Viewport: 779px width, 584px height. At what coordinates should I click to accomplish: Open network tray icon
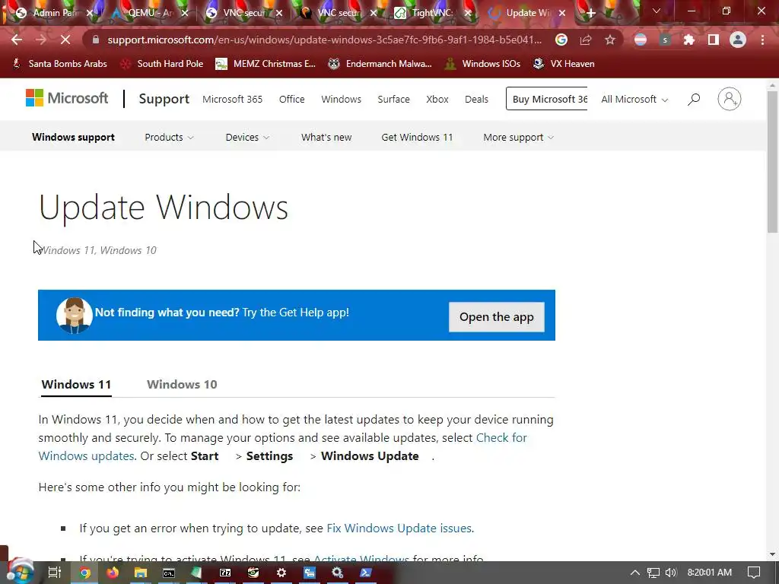tap(653, 573)
